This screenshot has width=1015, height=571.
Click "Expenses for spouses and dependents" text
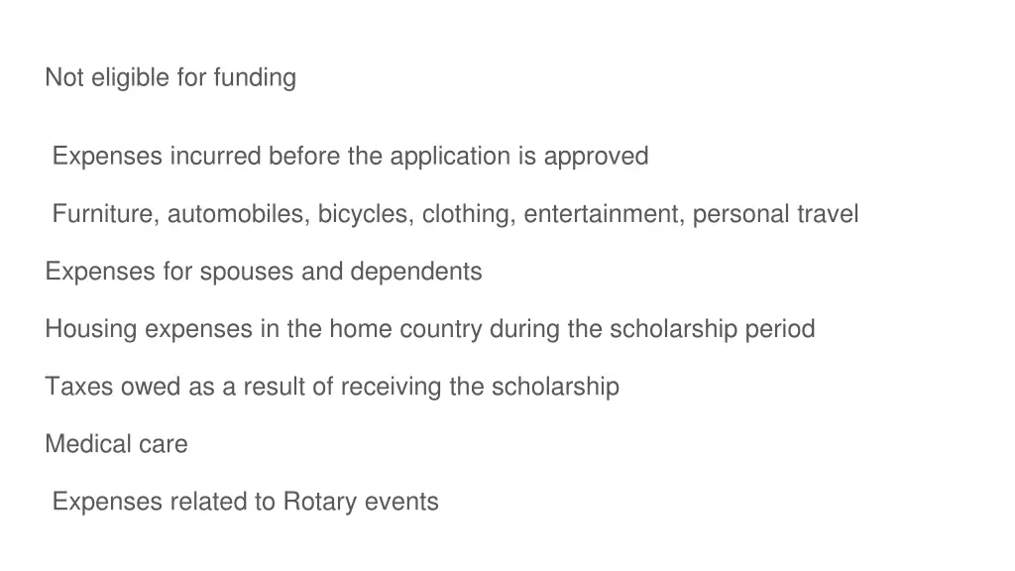coord(263,272)
